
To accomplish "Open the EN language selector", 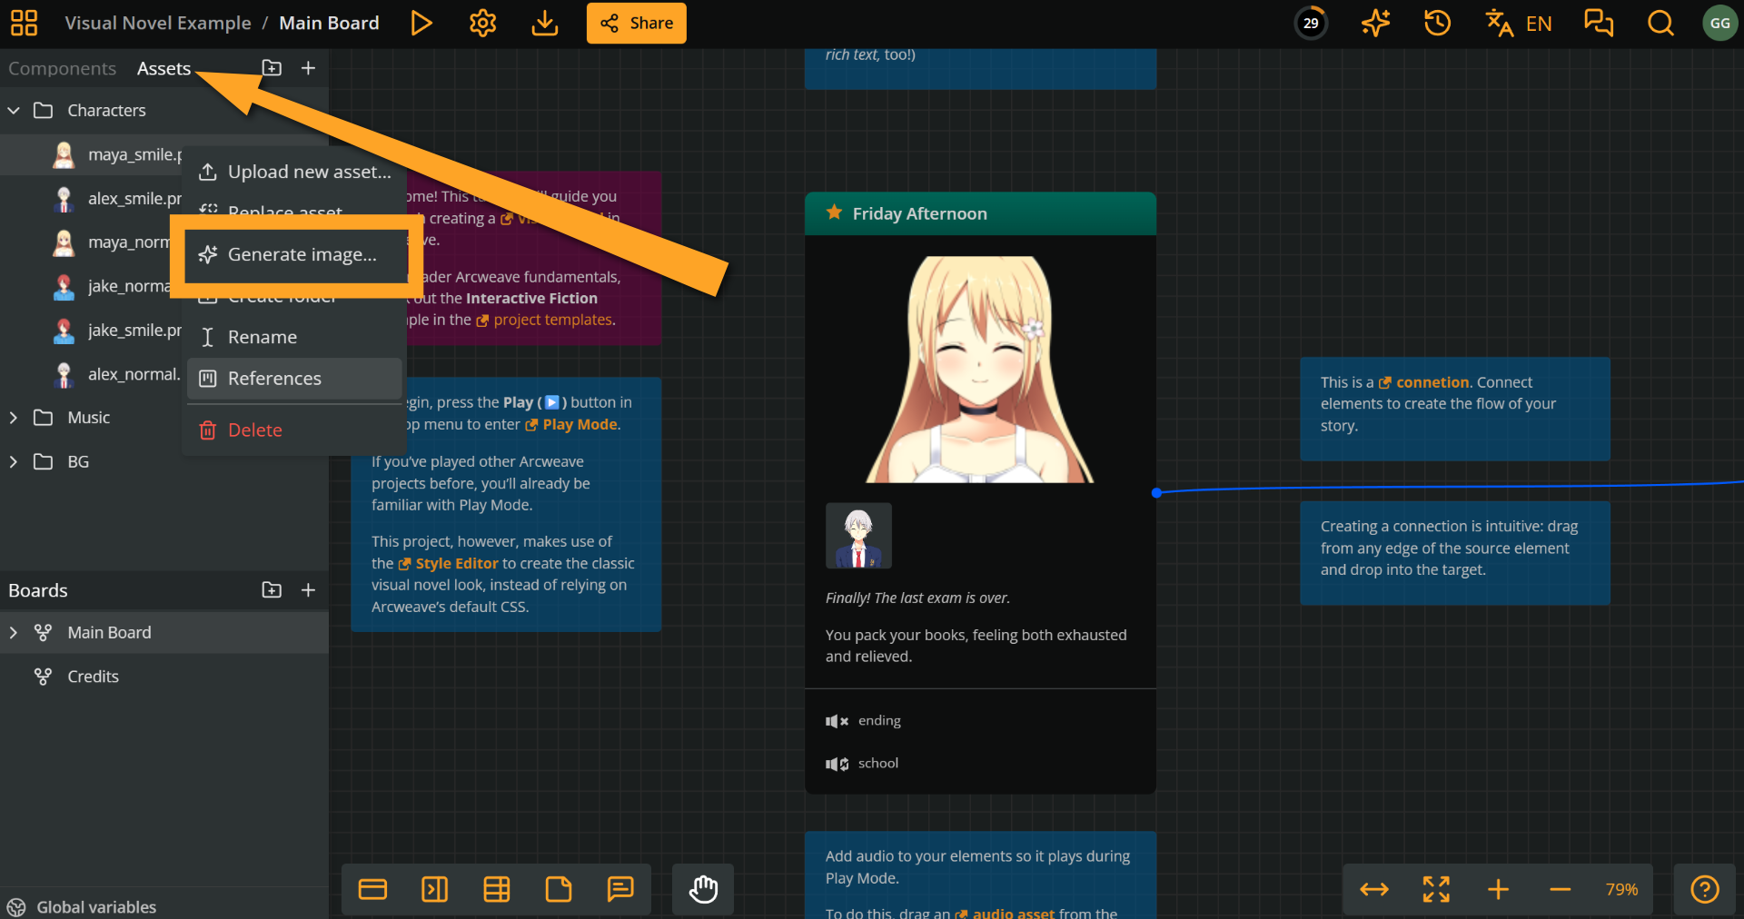I will coord(1519,23).
